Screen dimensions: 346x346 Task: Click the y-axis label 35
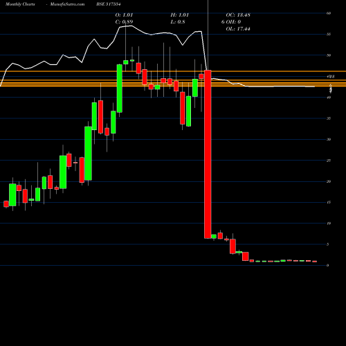[329, 118]
